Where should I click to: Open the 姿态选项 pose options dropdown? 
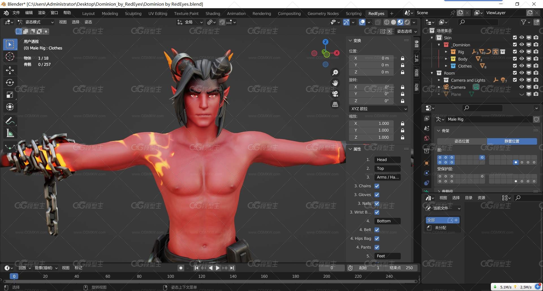pos(407,31)
